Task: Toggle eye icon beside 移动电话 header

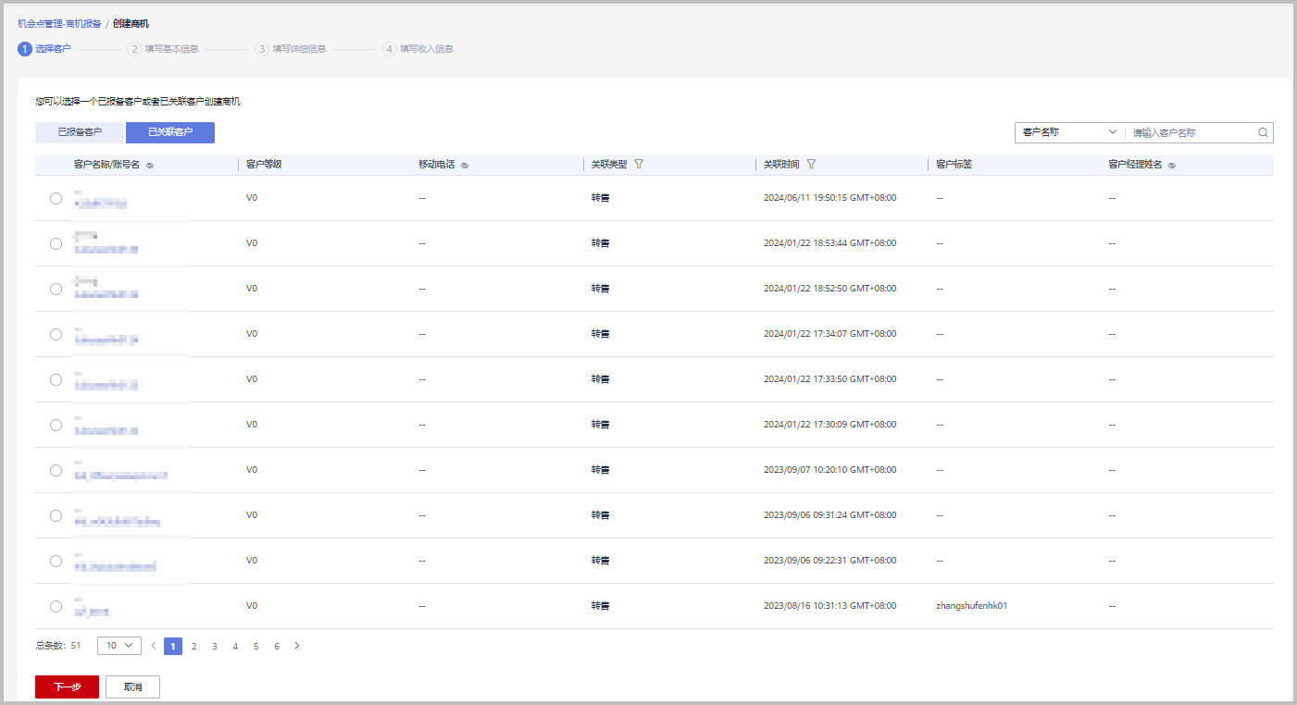Action: point(465,165)
